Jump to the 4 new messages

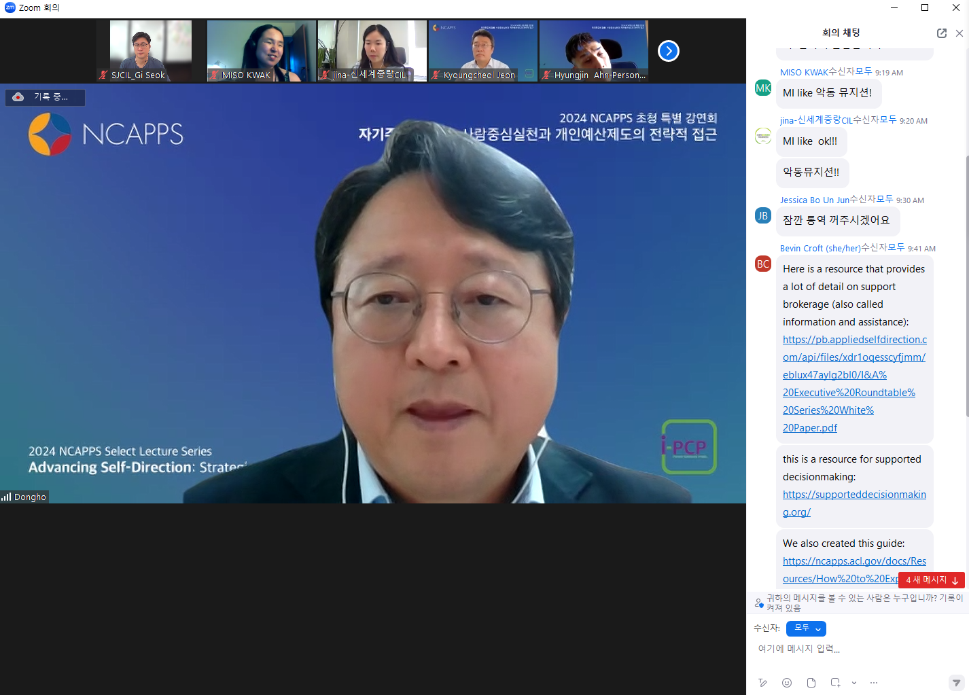(931, 580)
